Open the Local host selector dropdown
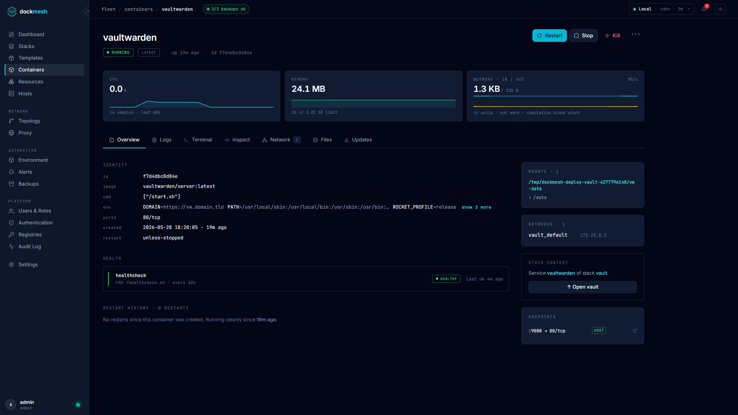This screenshot has width=738, height=415. [662, 9]
